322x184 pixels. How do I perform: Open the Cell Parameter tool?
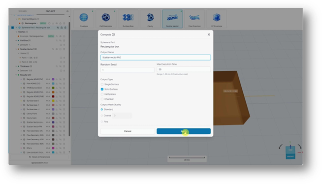(x=106, y=19)
